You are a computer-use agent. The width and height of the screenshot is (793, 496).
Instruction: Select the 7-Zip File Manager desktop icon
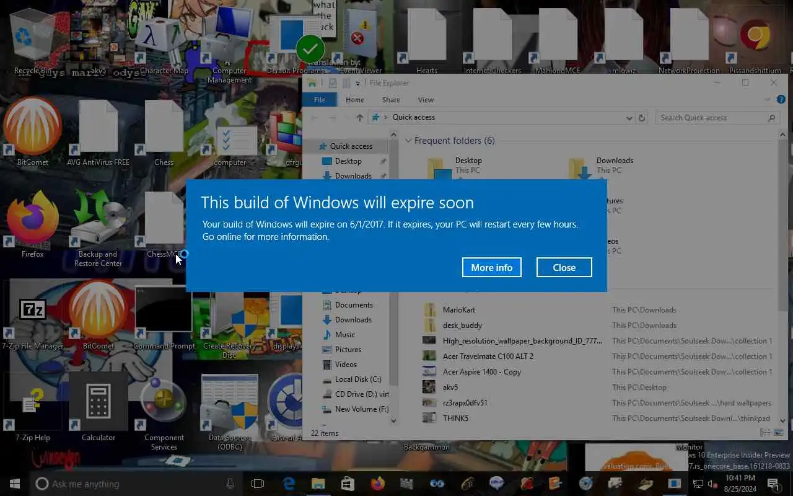click(x=33, y=316)
